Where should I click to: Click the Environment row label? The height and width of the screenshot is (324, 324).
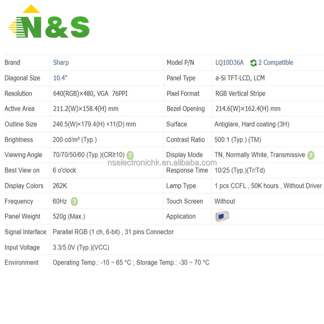click(x=22, y=263)
